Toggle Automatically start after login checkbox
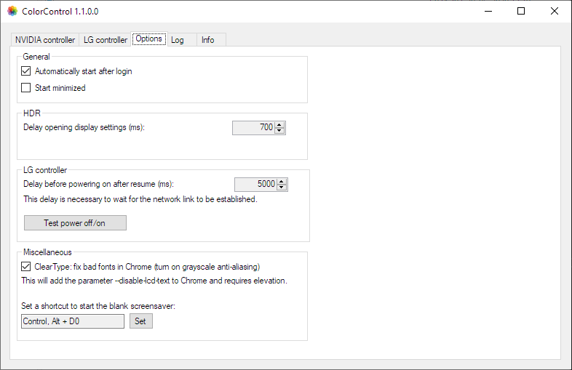This screenshot has height=370, width=572. (26, 71)
